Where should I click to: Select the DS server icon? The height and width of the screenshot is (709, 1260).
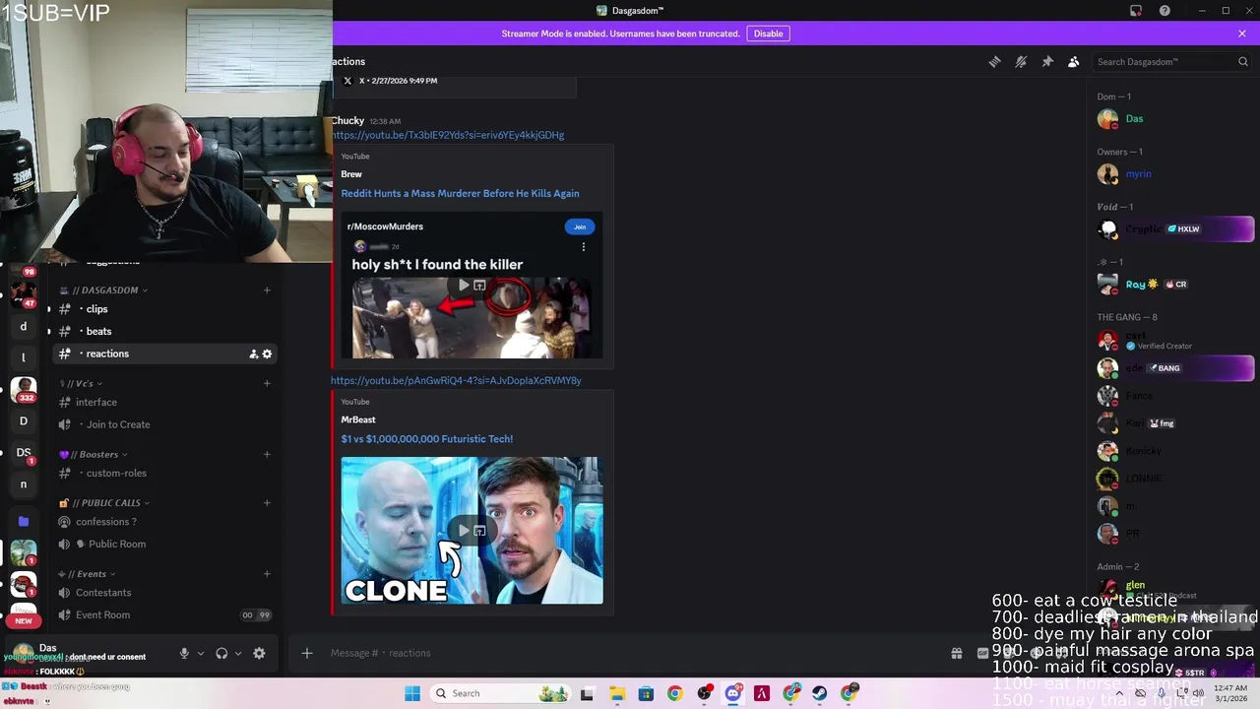(24, 452)
